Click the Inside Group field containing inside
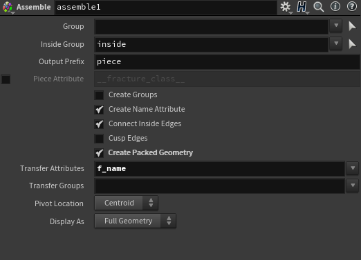The width and height of the screenshot is (361, 260). point(212,44)
